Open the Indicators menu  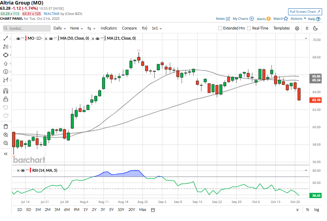(x=108, y=28)
